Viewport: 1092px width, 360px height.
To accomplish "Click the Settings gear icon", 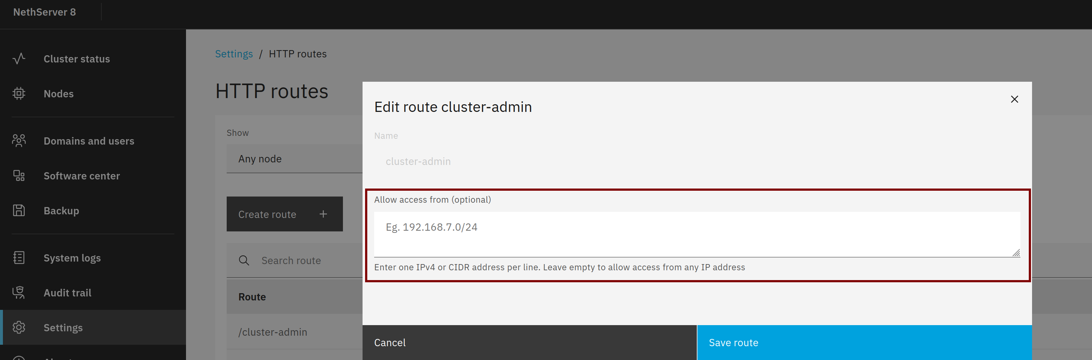I will 19,327.
